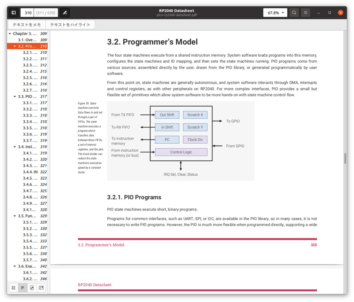Toggle the side pane button in header
354x302 pixels.
[14, 13]
